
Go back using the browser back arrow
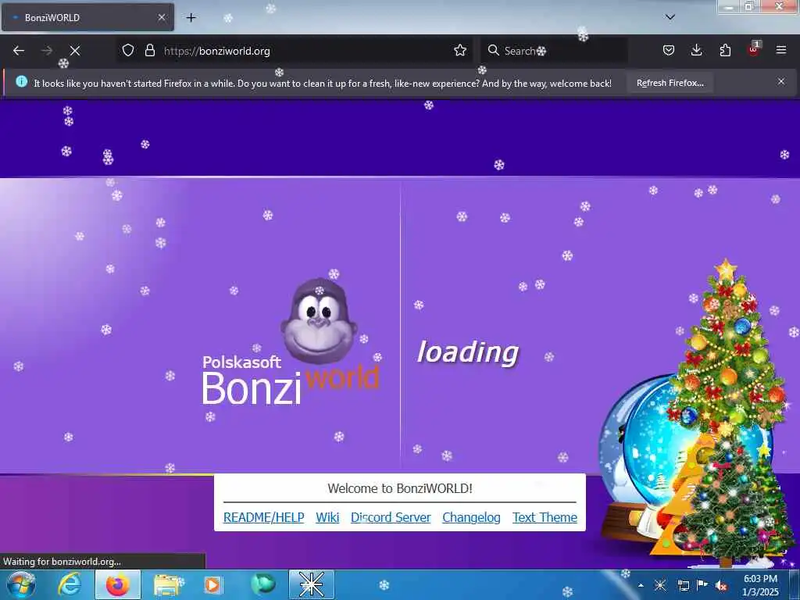[x=19, y=51]
